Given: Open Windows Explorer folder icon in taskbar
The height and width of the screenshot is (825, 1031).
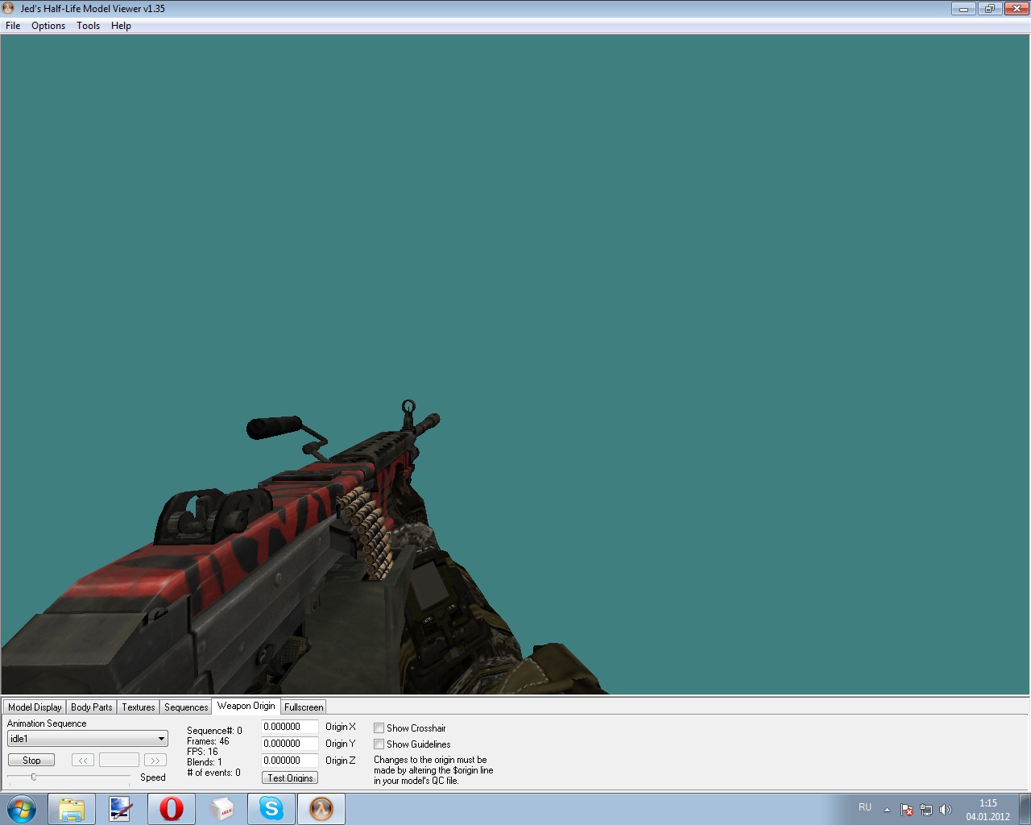Looking at the screenshot, I should point(71,809).
